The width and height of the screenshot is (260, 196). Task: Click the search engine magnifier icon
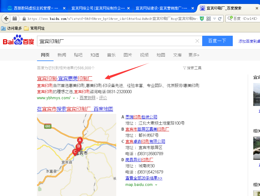(230, 18)
